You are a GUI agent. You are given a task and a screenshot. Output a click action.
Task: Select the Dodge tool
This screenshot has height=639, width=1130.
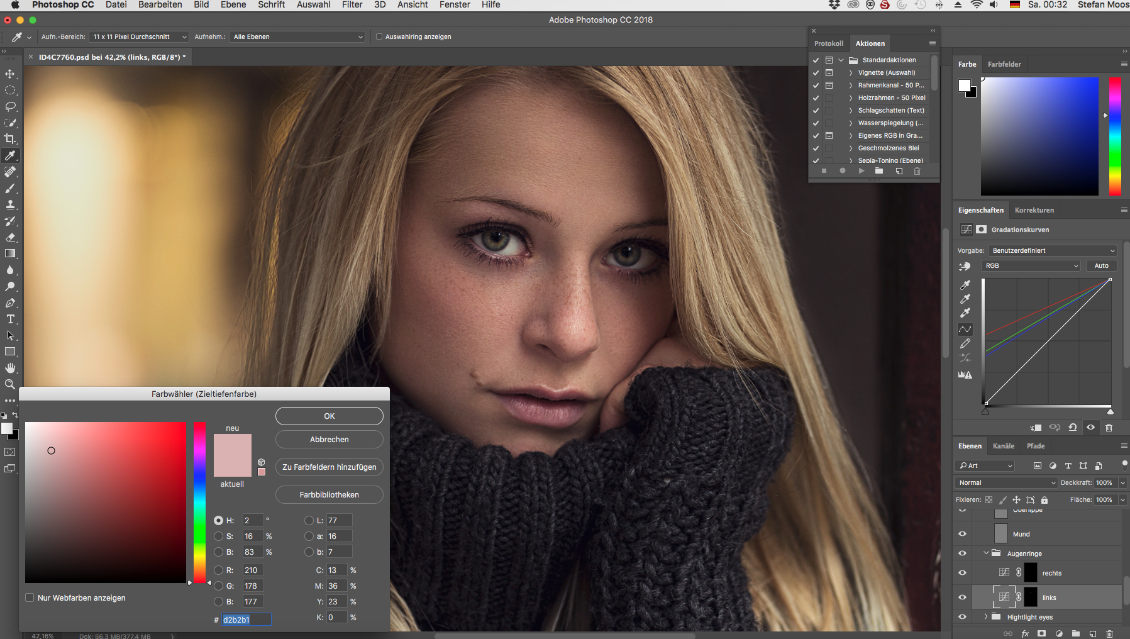tap(10, 286)
